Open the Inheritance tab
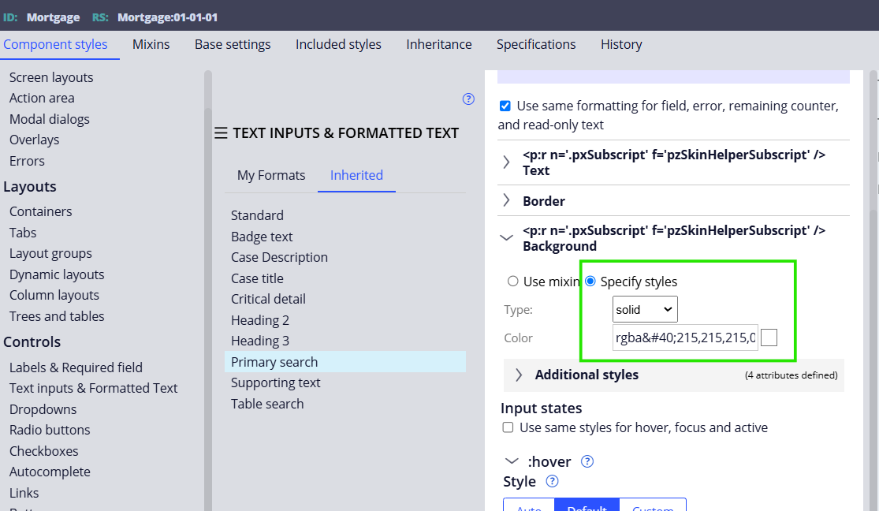This screenshot has width=879, height=511. tap(438, 44)
